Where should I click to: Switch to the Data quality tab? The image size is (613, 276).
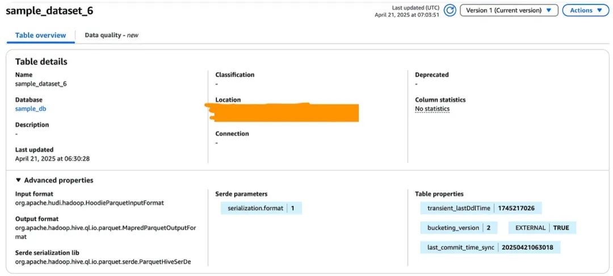coord(111,35)
